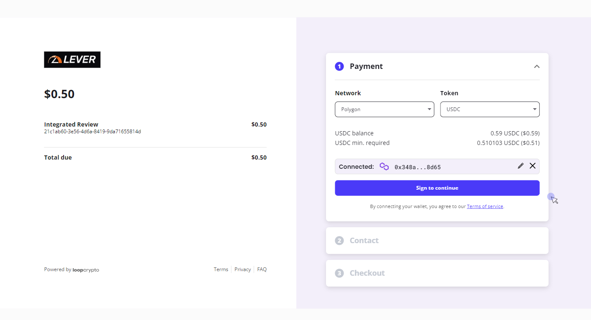591x320 pixels.
Task: Click the Sign to continue button
Action: coord(437,188)
